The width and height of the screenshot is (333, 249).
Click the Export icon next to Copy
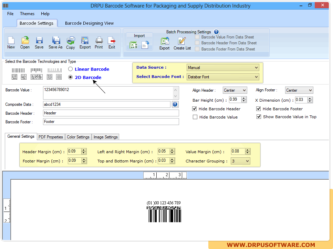click(85, 40)
